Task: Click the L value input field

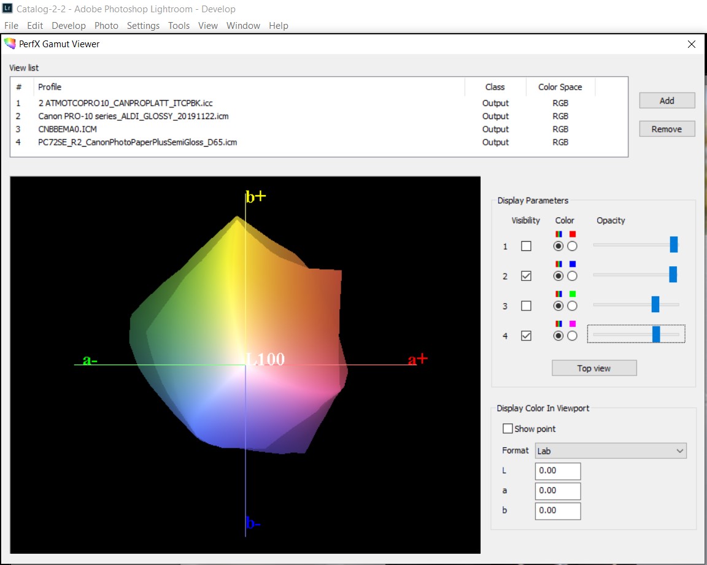Action: (557, 471)
